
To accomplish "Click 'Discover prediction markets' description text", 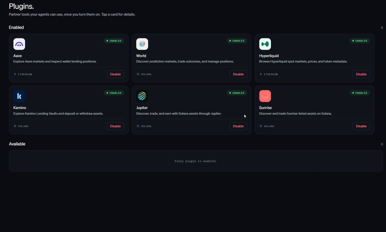I will click(185, 61).
